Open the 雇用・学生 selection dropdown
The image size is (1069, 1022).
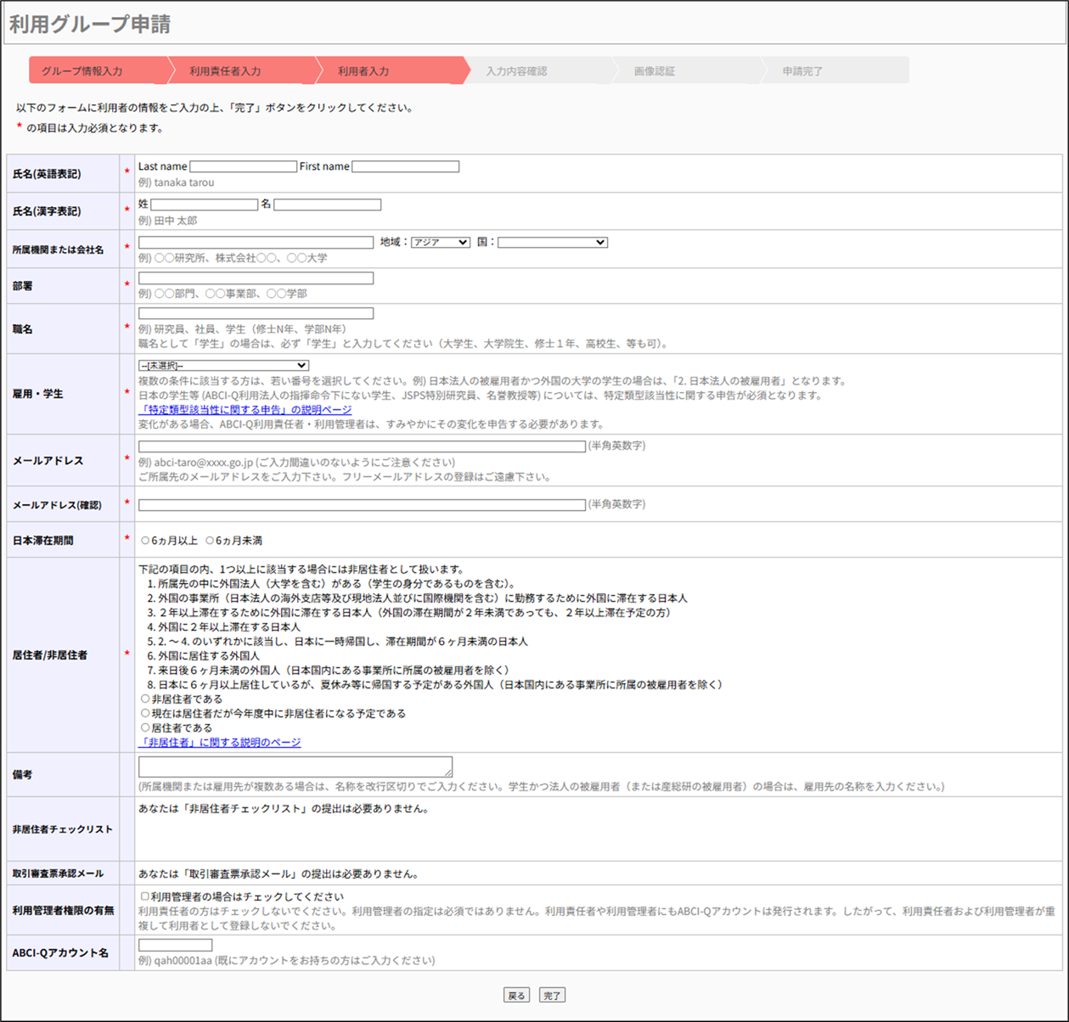[x=223, y=366]
